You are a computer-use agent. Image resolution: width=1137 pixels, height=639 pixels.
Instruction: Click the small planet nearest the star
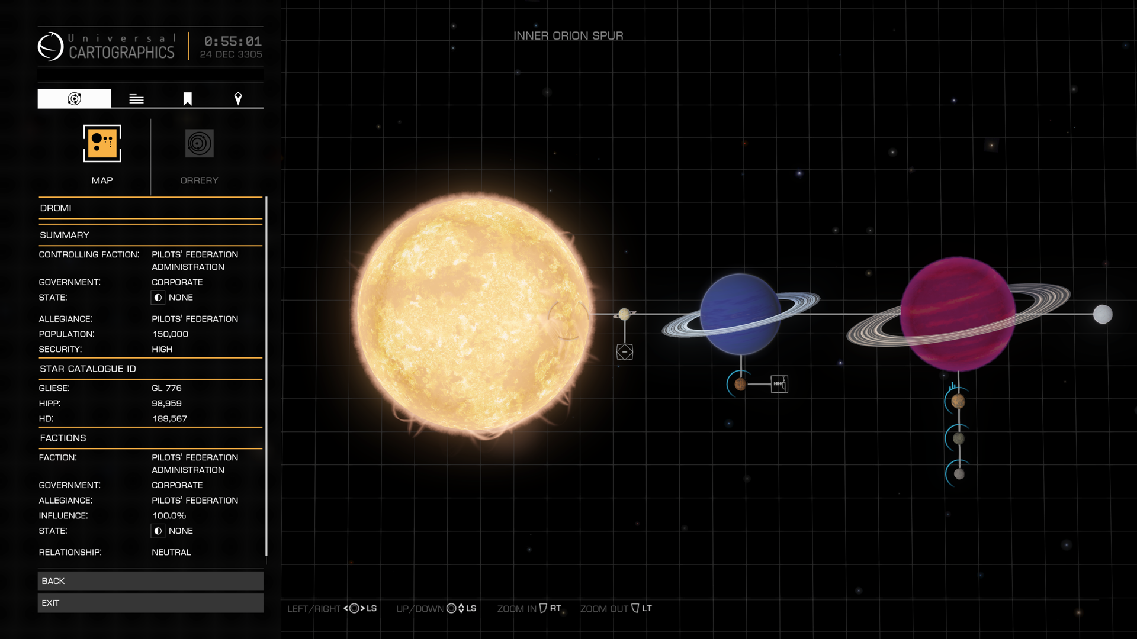point(624,314)
